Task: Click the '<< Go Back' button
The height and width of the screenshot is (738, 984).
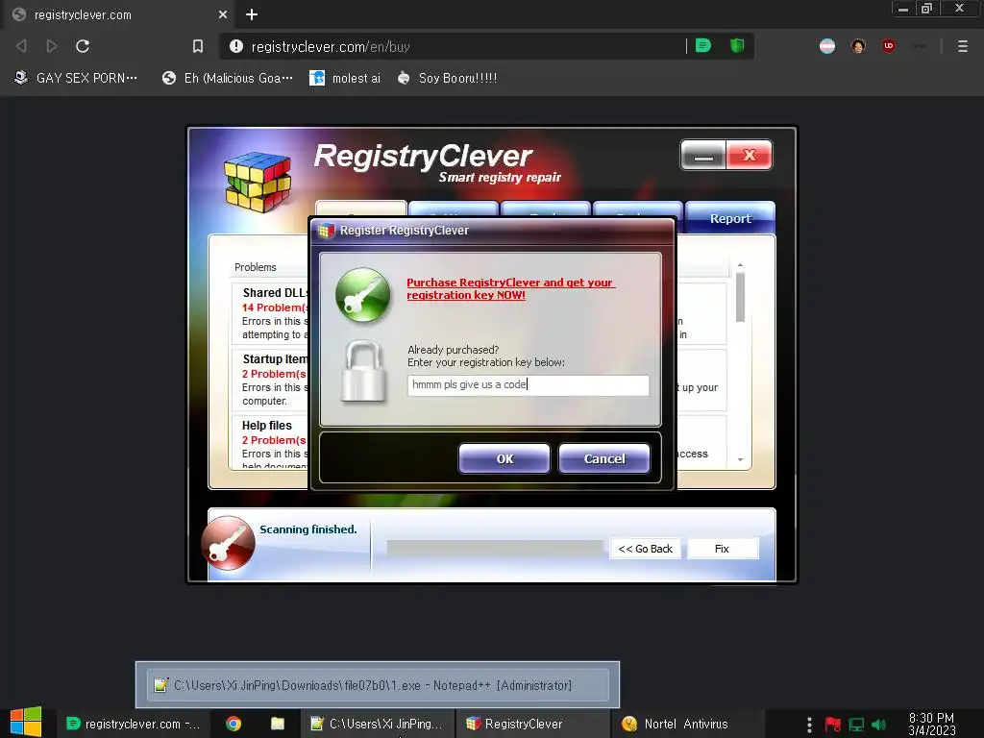Action: [x=645, y=549]
